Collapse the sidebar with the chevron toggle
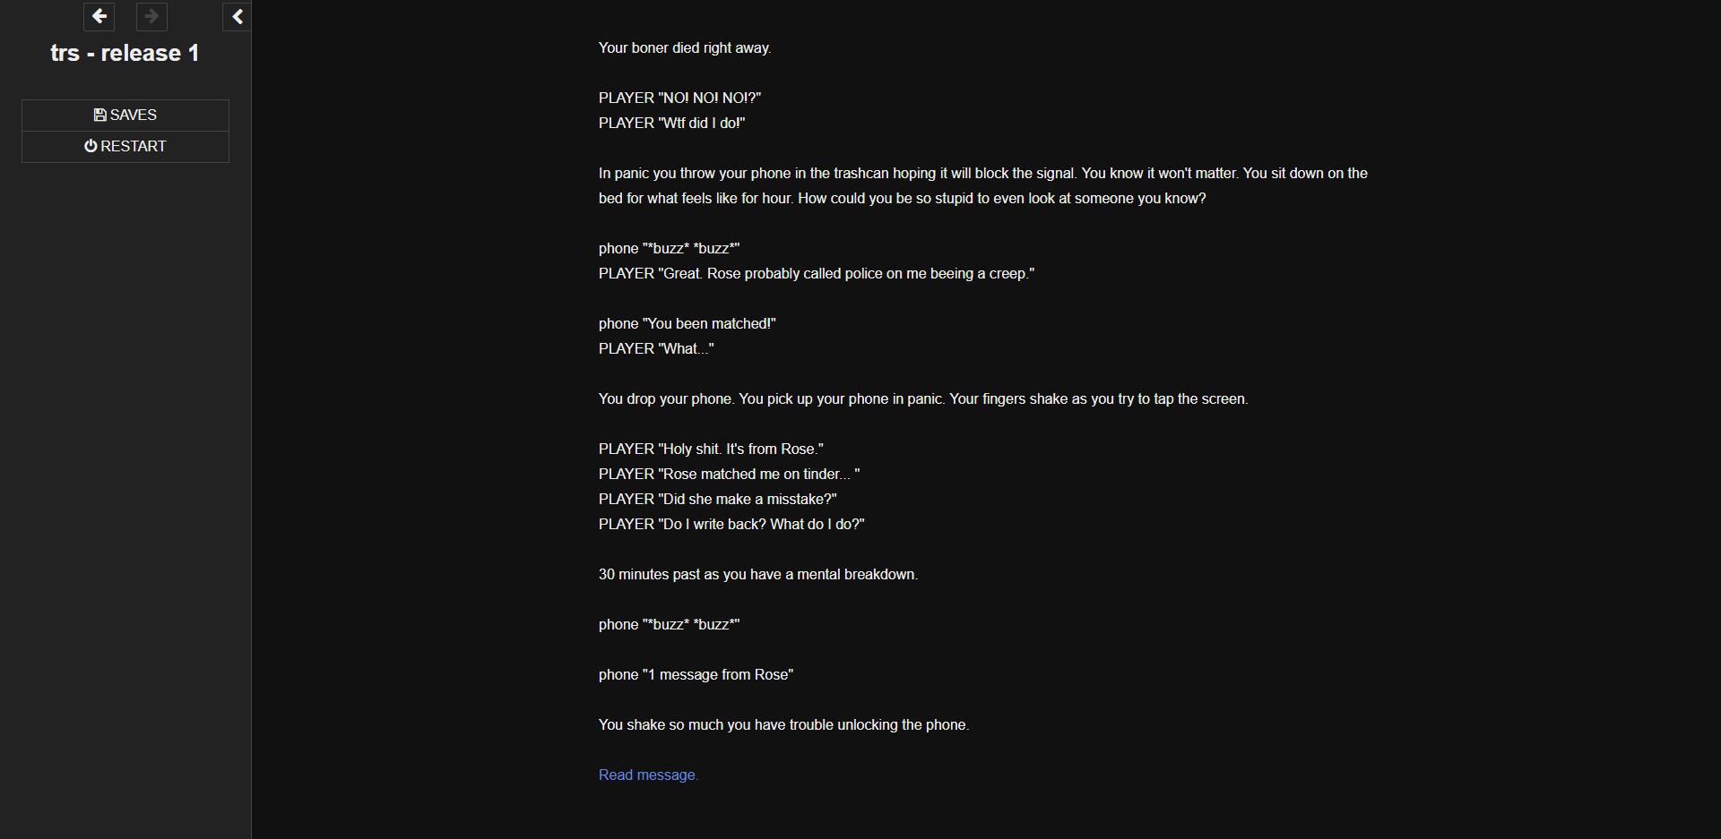The width and height of the screenshot is (1721, 839). pyautogui.click(x=237, y=16)
